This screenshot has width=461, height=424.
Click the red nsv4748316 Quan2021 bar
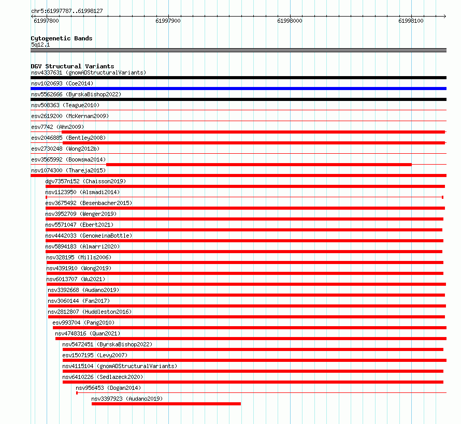[x=251, y=339]
